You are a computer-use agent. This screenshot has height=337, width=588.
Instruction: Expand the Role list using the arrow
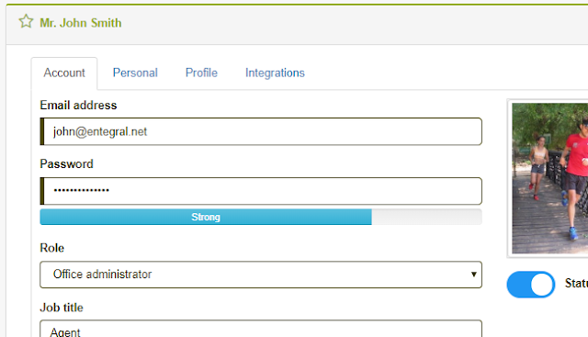(474, 275)
